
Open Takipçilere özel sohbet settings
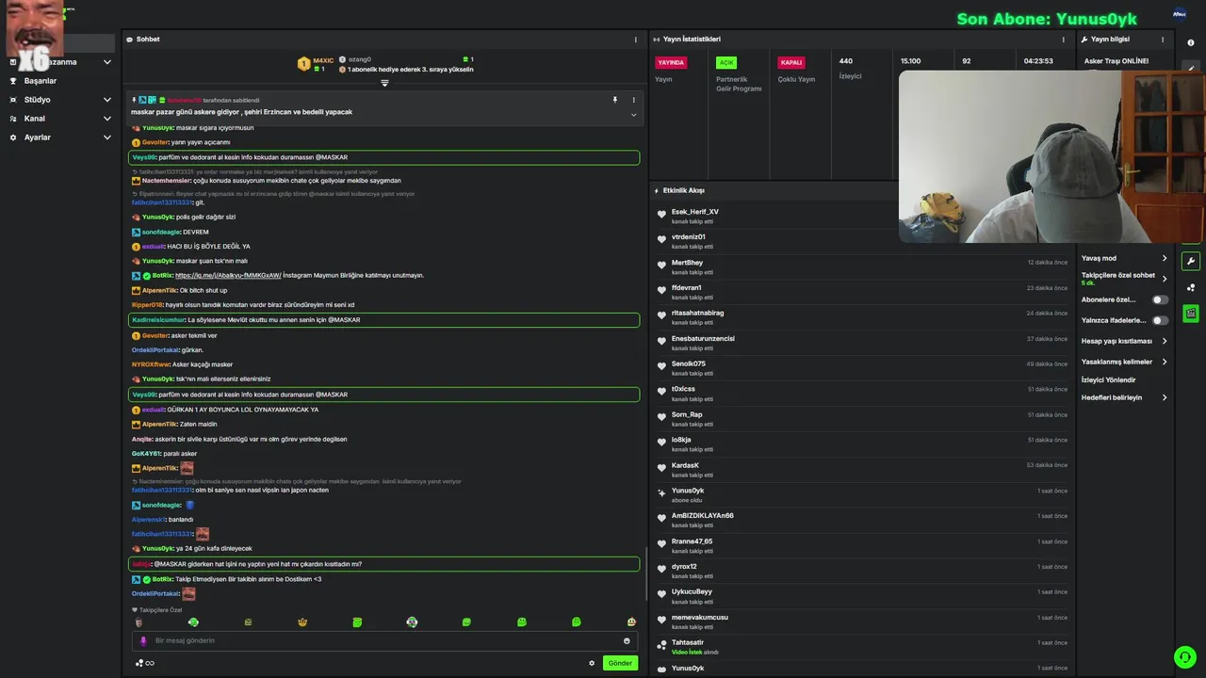pos(1124,279)
